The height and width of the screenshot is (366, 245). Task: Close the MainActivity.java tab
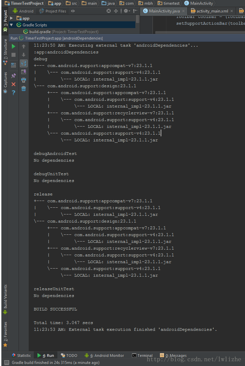click(x=184, y=11)
